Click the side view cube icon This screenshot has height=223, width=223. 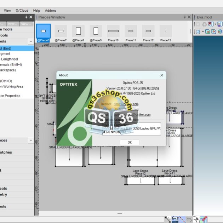(220, 32)
